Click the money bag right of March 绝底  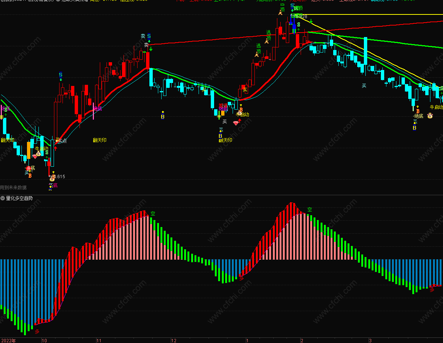pos(430,116)
